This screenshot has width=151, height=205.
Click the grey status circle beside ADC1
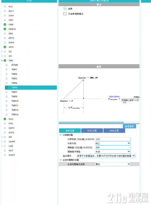tap(5, 11)
